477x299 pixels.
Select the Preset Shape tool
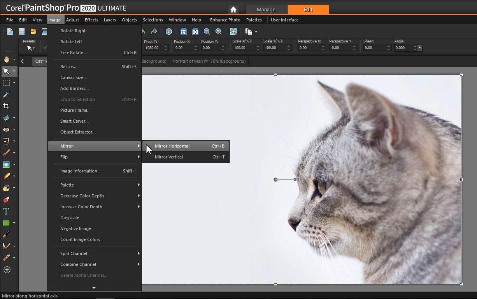click(x=7, y=222)
